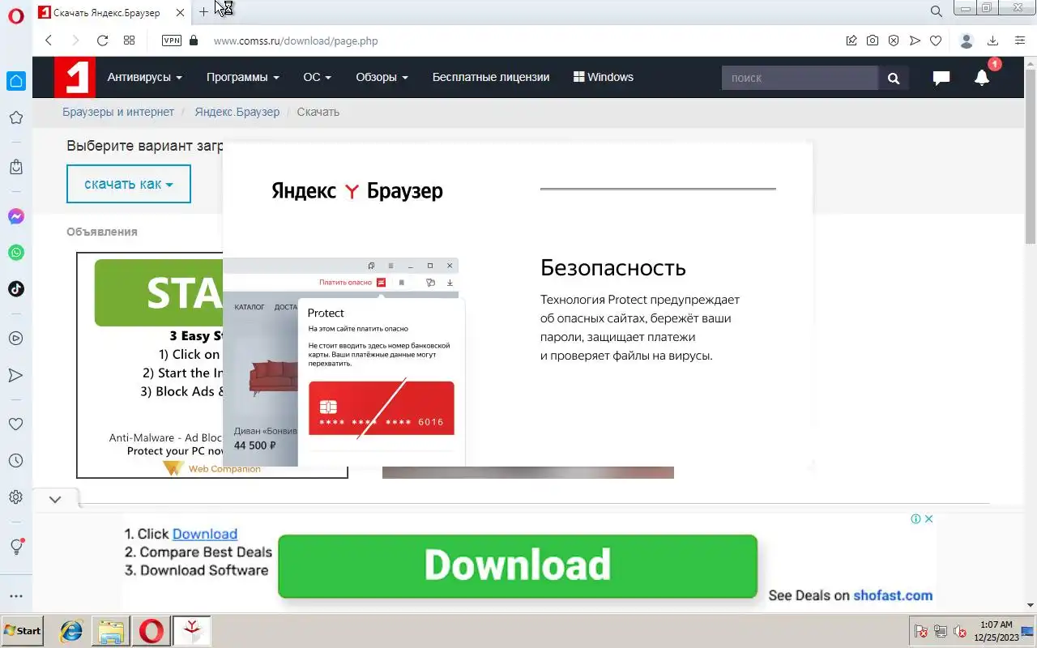Open sidebar Pinboards heart

pos(16,424)
